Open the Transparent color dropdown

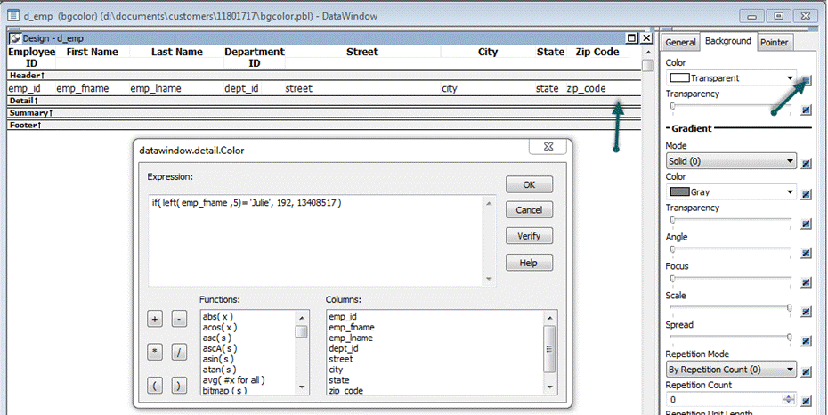click(790, 78)
